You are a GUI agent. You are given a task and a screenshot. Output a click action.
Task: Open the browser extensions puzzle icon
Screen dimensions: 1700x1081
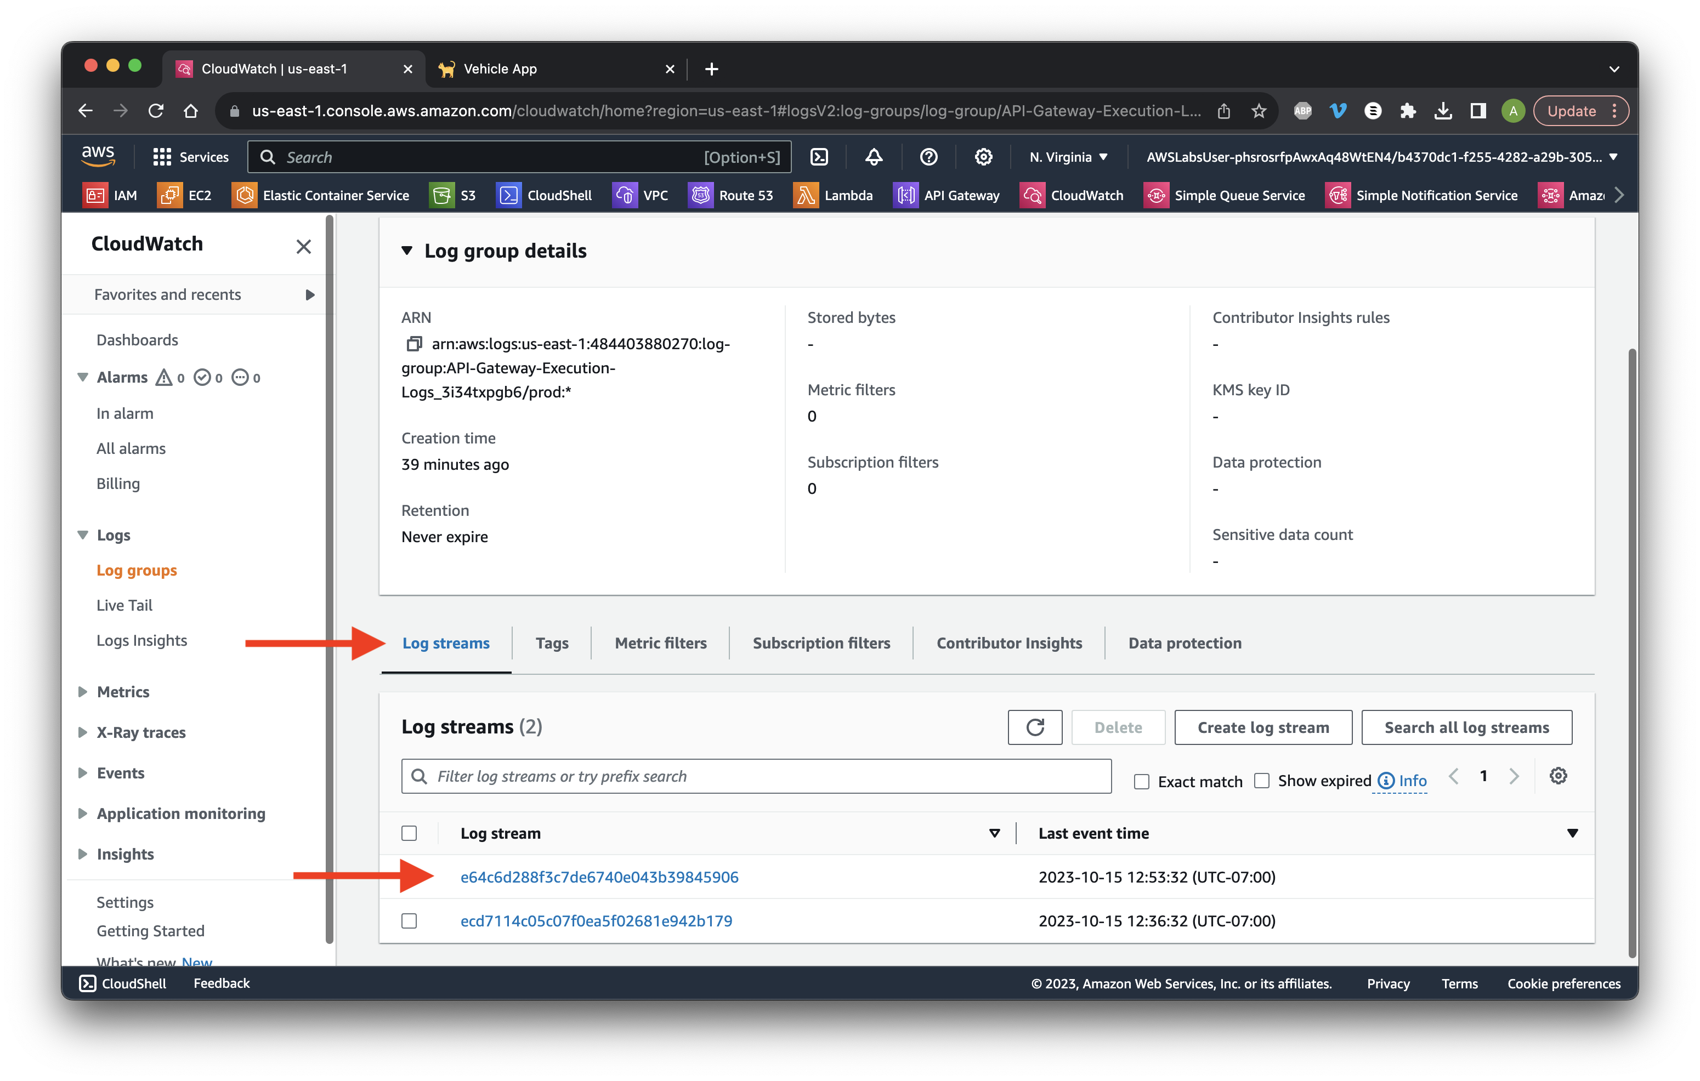[x=1407, y=111]
